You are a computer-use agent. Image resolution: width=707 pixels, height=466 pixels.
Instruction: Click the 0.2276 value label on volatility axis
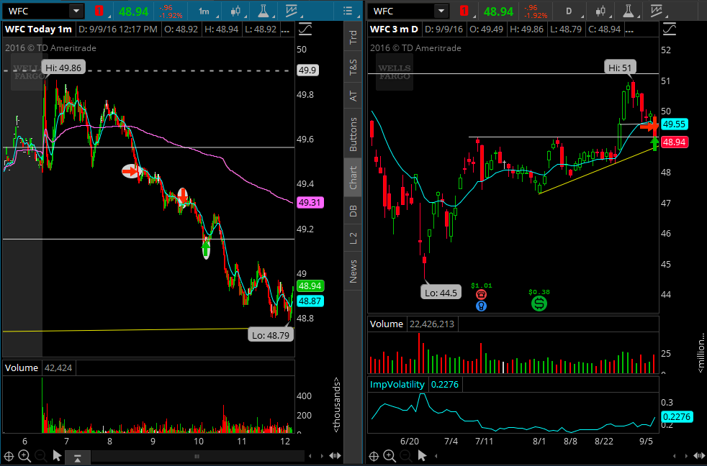pyautogui.click(x=676, y=417)
